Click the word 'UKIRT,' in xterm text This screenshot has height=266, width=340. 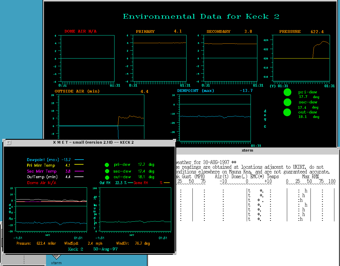pos(300,167)
